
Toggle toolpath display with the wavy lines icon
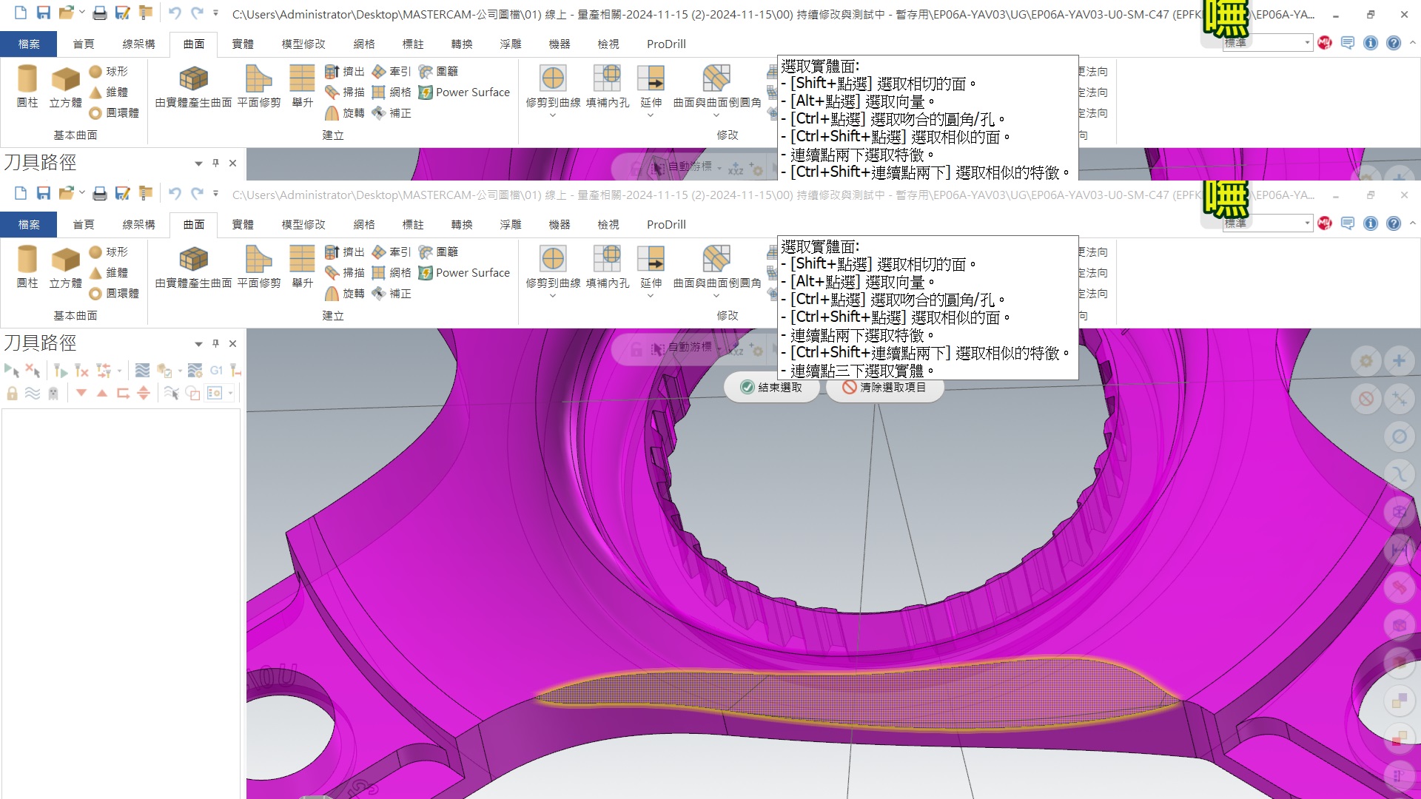pos(33,393)
